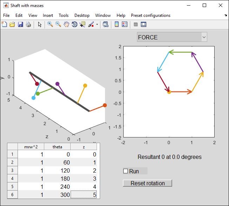Viewport: 229px width, 206px height.
Task: Select the Edit Plot arrow tool
Action: click(x=40, y=25)
